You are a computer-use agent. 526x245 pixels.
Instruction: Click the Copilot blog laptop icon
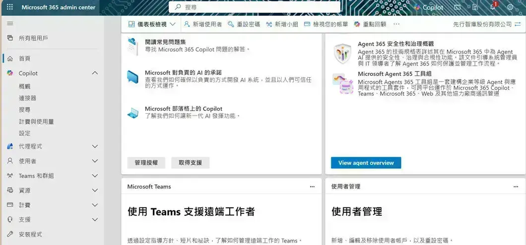click(133, 113)
